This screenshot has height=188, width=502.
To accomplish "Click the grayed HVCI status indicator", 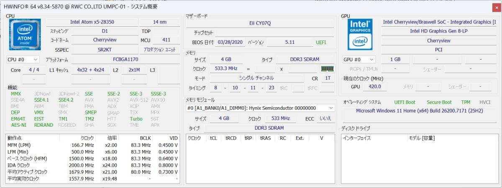I will click(484, 102).
